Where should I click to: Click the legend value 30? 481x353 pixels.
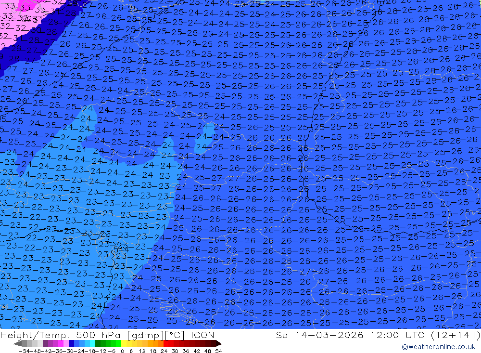pos(175,351)
